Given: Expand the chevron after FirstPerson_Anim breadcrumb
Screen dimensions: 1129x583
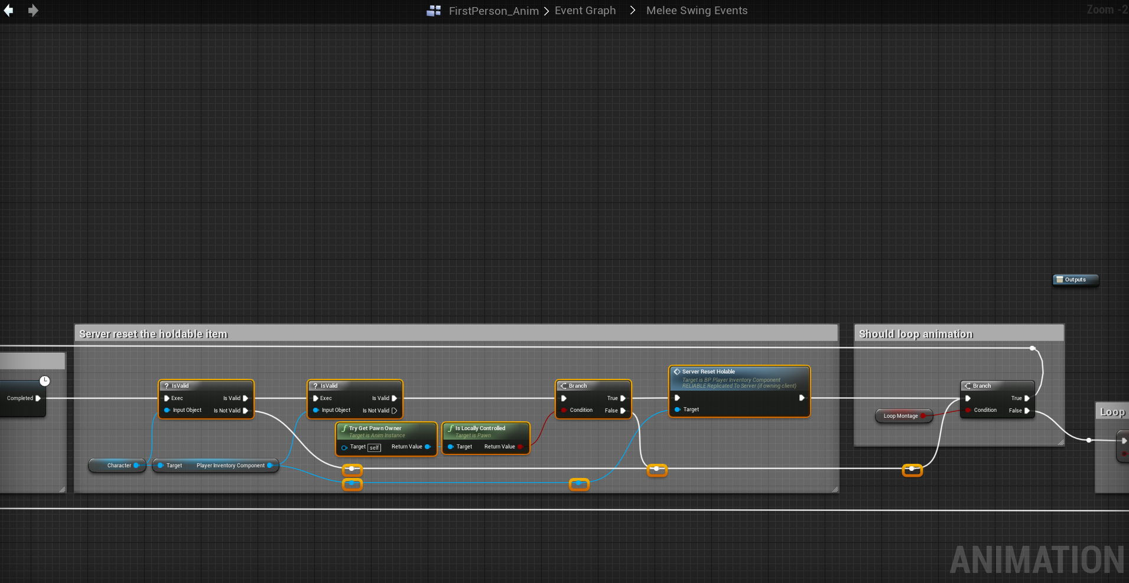Looking at the screenshot, I should (546, 11).
